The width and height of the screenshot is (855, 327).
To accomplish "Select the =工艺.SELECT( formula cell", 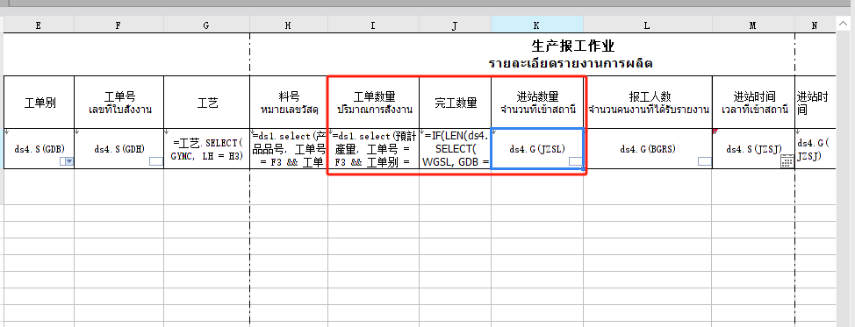I will [206, 149].
